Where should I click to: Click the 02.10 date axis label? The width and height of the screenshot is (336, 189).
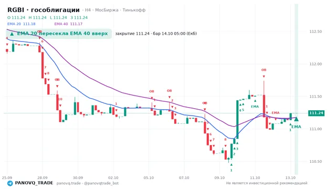(x=113, y=177)
